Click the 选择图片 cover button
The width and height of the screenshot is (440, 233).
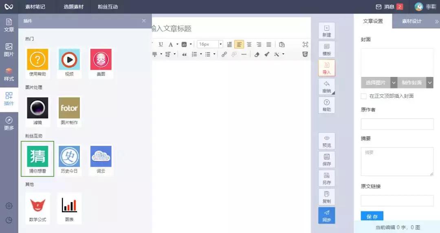pos(376,83)
